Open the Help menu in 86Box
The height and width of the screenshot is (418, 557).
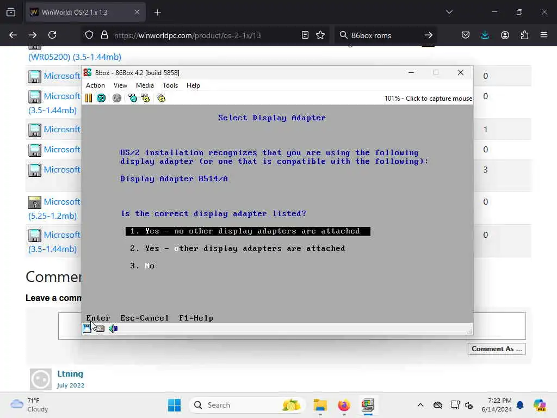[193, 85]
